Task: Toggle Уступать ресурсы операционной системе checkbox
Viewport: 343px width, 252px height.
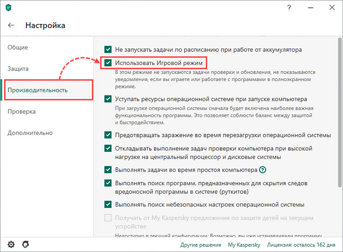Action: (x=108, y=99)
